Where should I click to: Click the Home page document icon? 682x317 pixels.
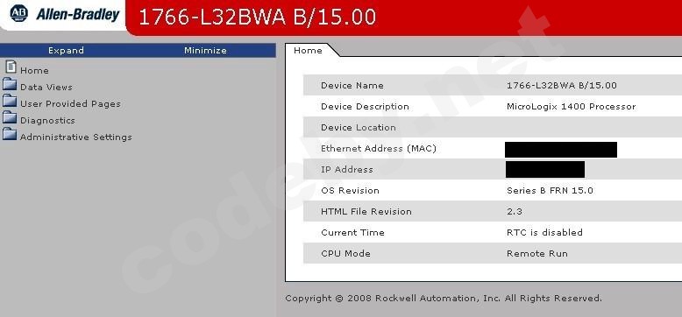pyautogui.click(x=11, y=67)
